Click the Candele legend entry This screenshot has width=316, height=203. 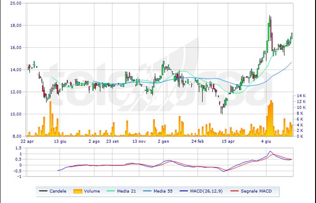(x=53, y=191)
